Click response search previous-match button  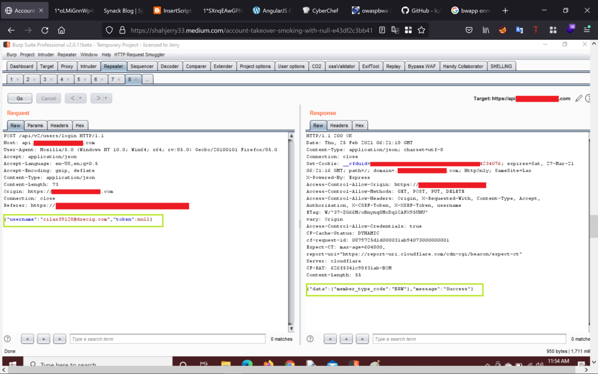(x=330, y=339)
